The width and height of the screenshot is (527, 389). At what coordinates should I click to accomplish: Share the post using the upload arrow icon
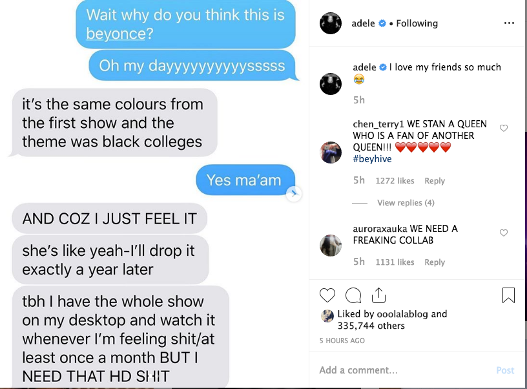(x=378, y=295)
